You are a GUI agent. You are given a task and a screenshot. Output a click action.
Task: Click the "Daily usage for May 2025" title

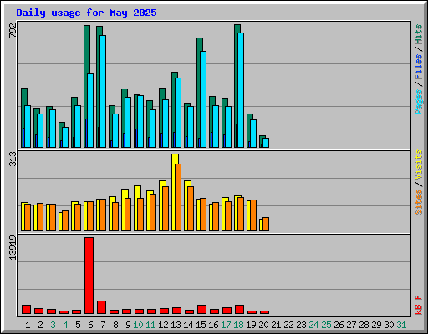[x=86, y=13]
